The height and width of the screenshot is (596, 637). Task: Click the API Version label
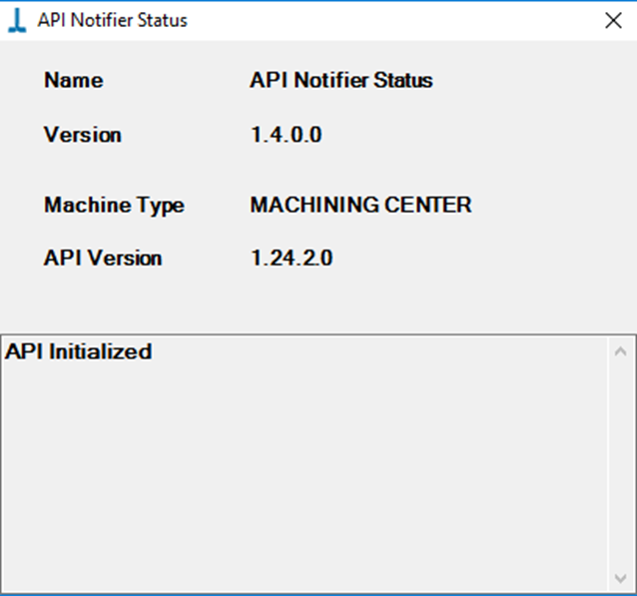pyautogui.click(x=103, y=258)
